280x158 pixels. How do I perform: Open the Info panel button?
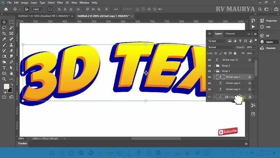coord(266,27)
